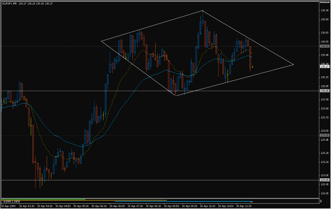The image size is (331, 209).
Task: Click the 30 Apr 03:30 time label
Action: (x=27, y=206)
